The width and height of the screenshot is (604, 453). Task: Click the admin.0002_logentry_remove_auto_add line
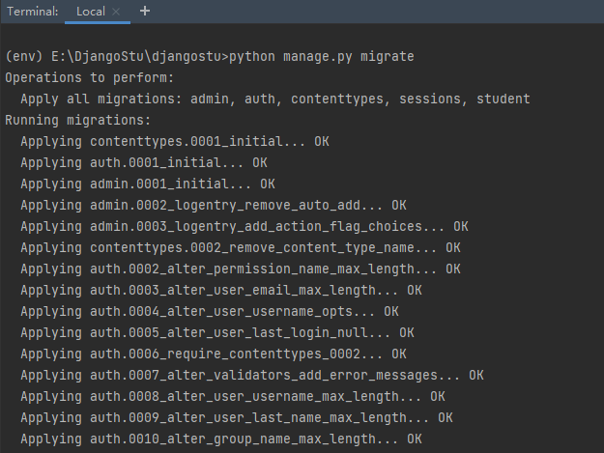(213, 205)
